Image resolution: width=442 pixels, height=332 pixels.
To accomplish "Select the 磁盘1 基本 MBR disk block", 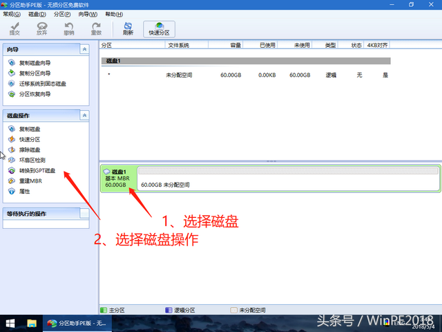I will coord(117,178).
